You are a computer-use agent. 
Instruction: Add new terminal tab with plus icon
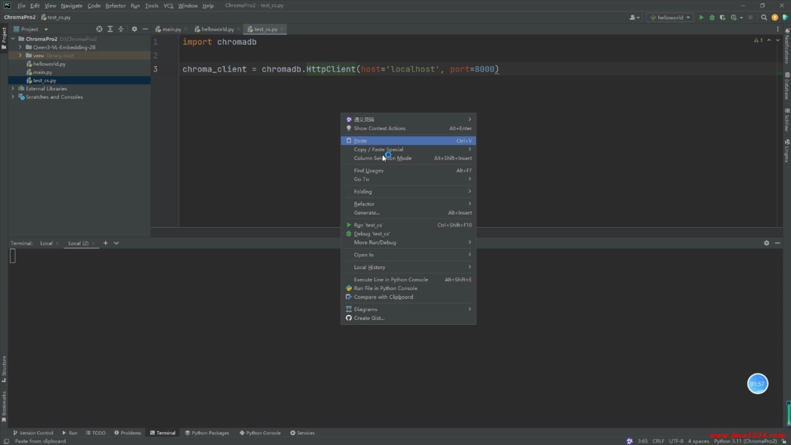105,243
